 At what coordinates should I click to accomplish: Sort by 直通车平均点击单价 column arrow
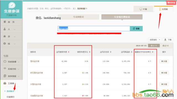point(153,52)
